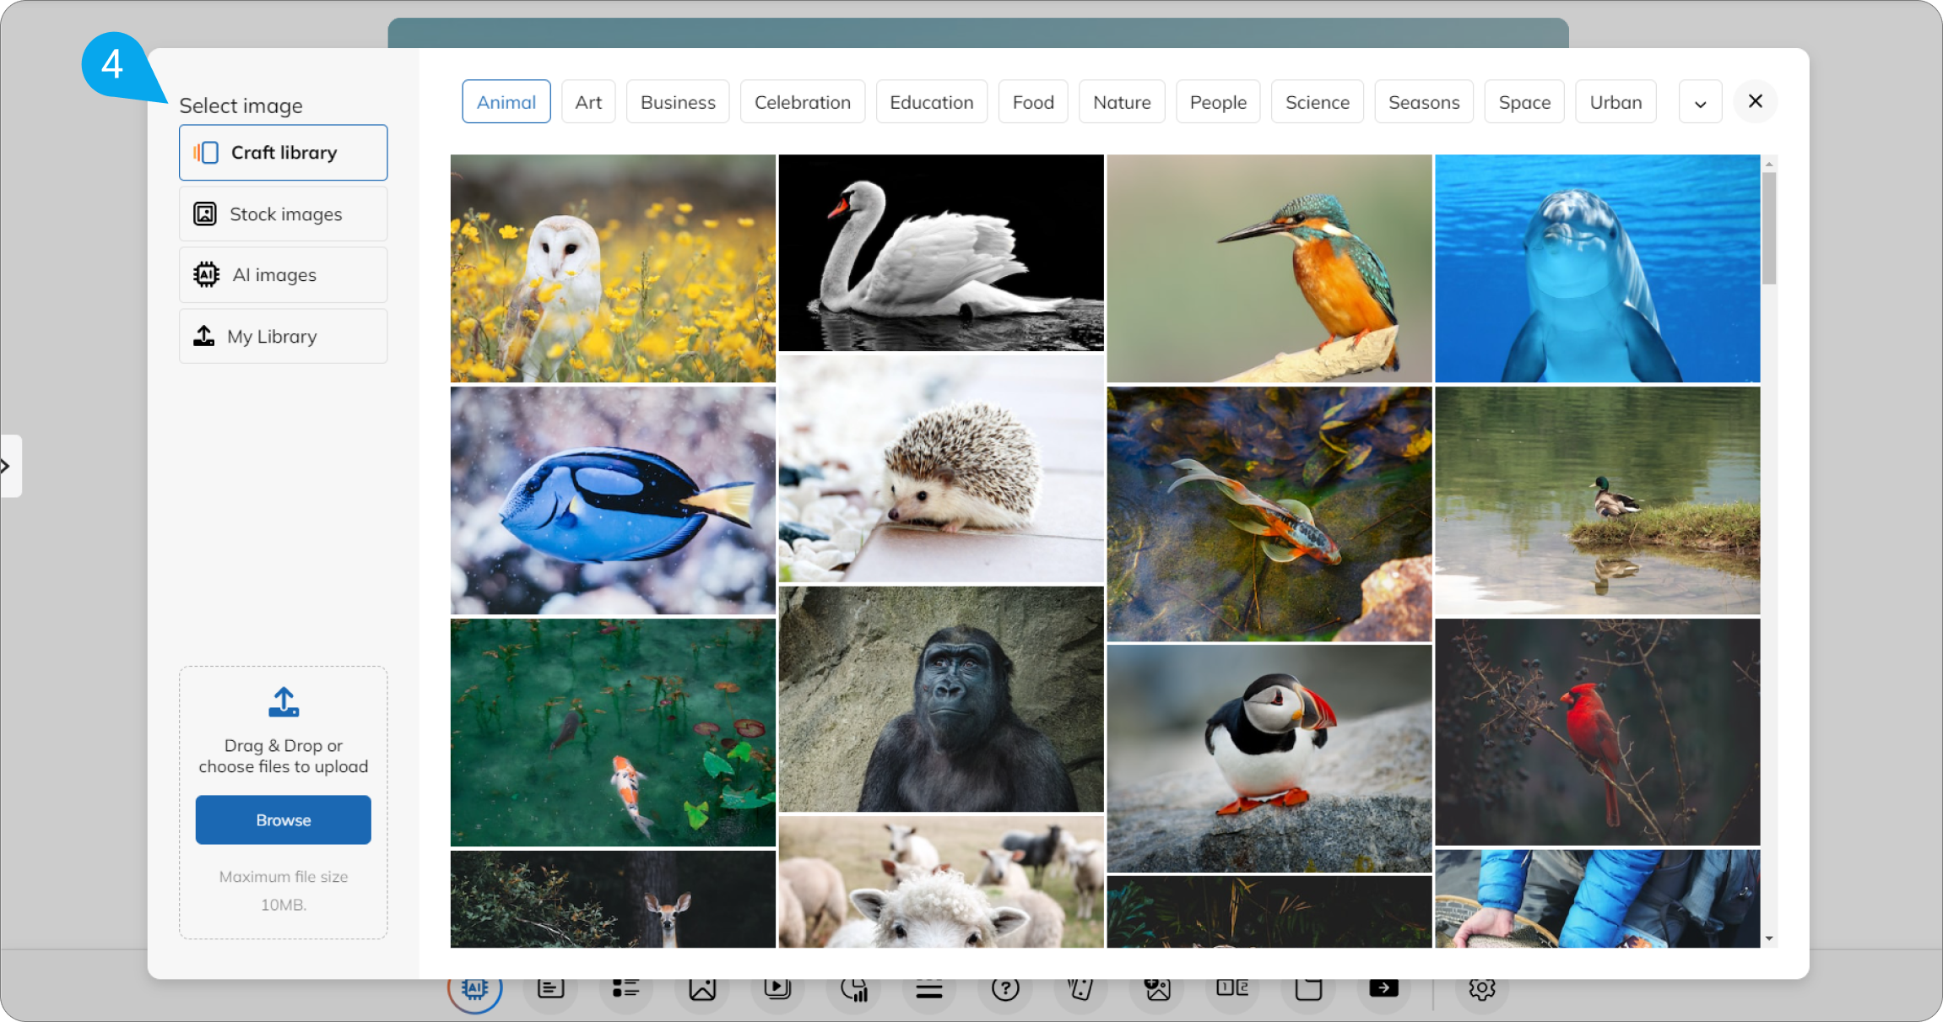Click the upload arrow icon above Drag & Drop

pyautogui.click(x=284, y=702)
